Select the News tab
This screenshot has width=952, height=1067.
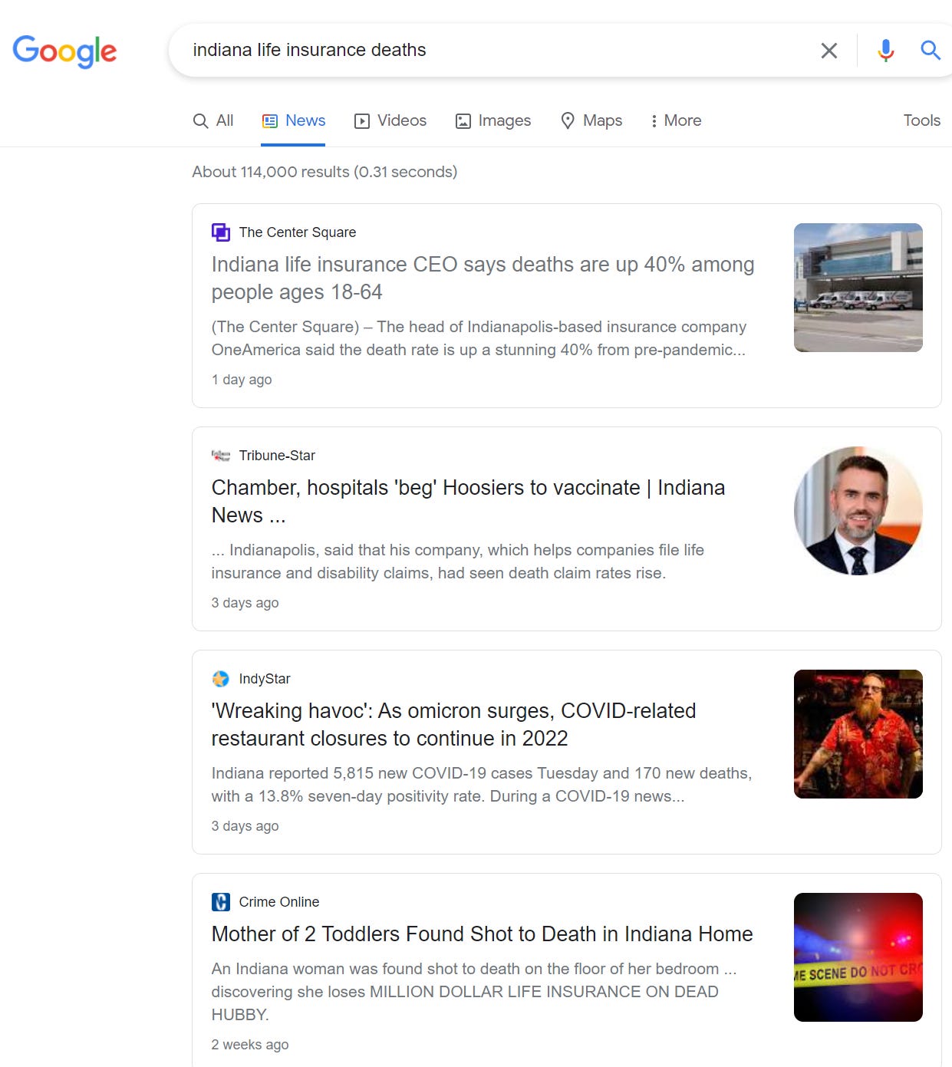[293, 120]
